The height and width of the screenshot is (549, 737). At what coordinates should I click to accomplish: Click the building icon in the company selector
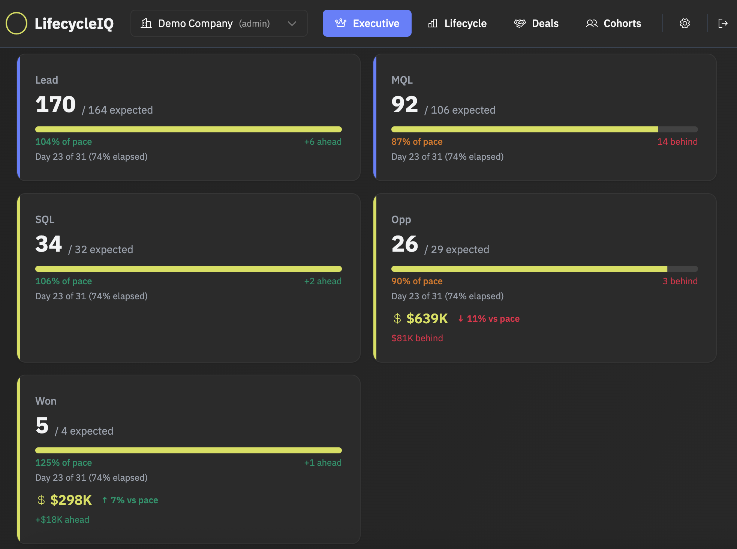click(146, 23)
